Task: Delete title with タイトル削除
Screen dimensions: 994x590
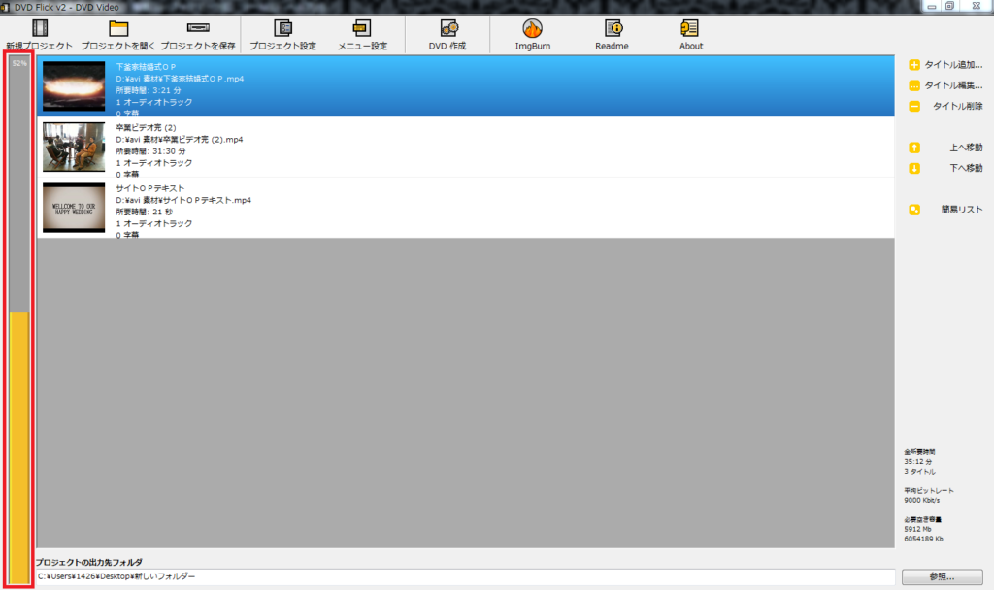Action: click(x=945, y=106)
